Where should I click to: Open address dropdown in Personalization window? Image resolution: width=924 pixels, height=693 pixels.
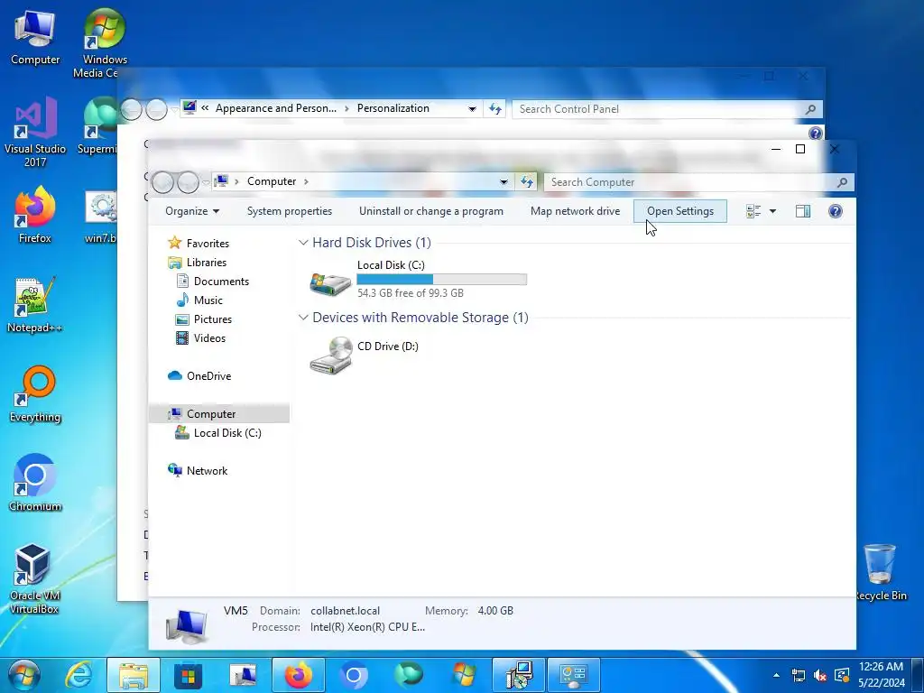[472, 109]
